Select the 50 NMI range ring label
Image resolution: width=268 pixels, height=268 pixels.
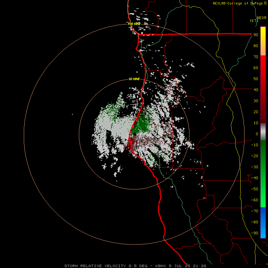[x=134, y=79]
